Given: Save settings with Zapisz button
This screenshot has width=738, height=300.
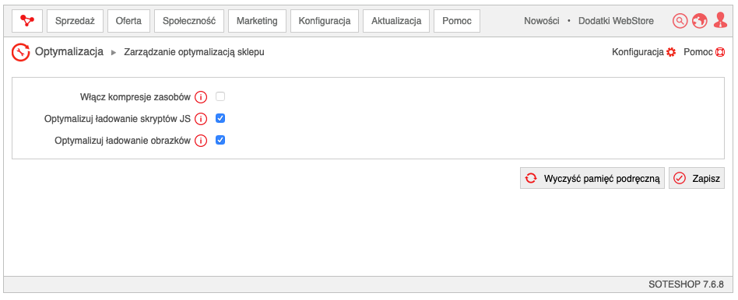Looking at the screenshot, I should (x=697, y=178).
